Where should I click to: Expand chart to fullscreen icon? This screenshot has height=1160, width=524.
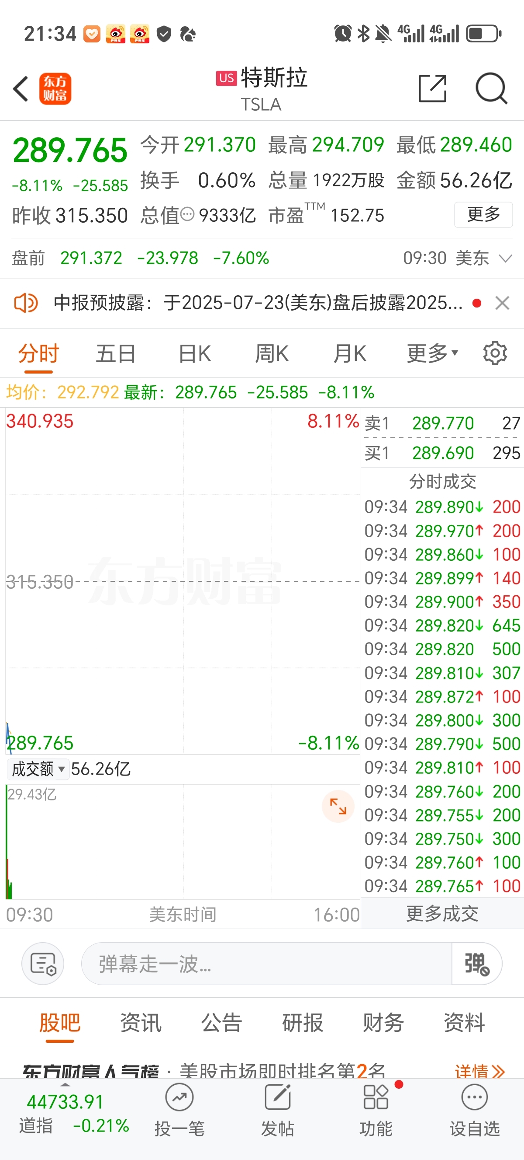click(x=338, y=806)
